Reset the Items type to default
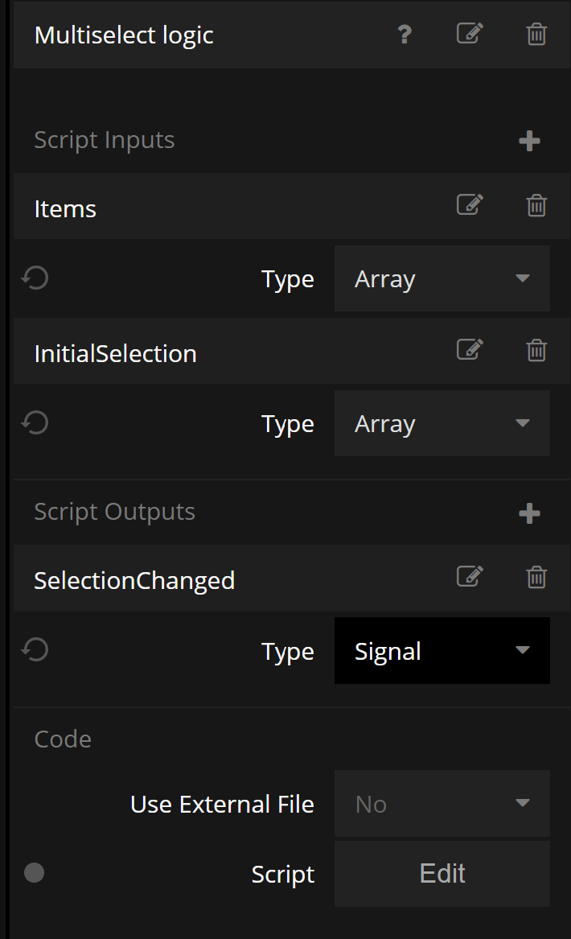The height and width of the screenshot is (939, 571). [35, 278]
